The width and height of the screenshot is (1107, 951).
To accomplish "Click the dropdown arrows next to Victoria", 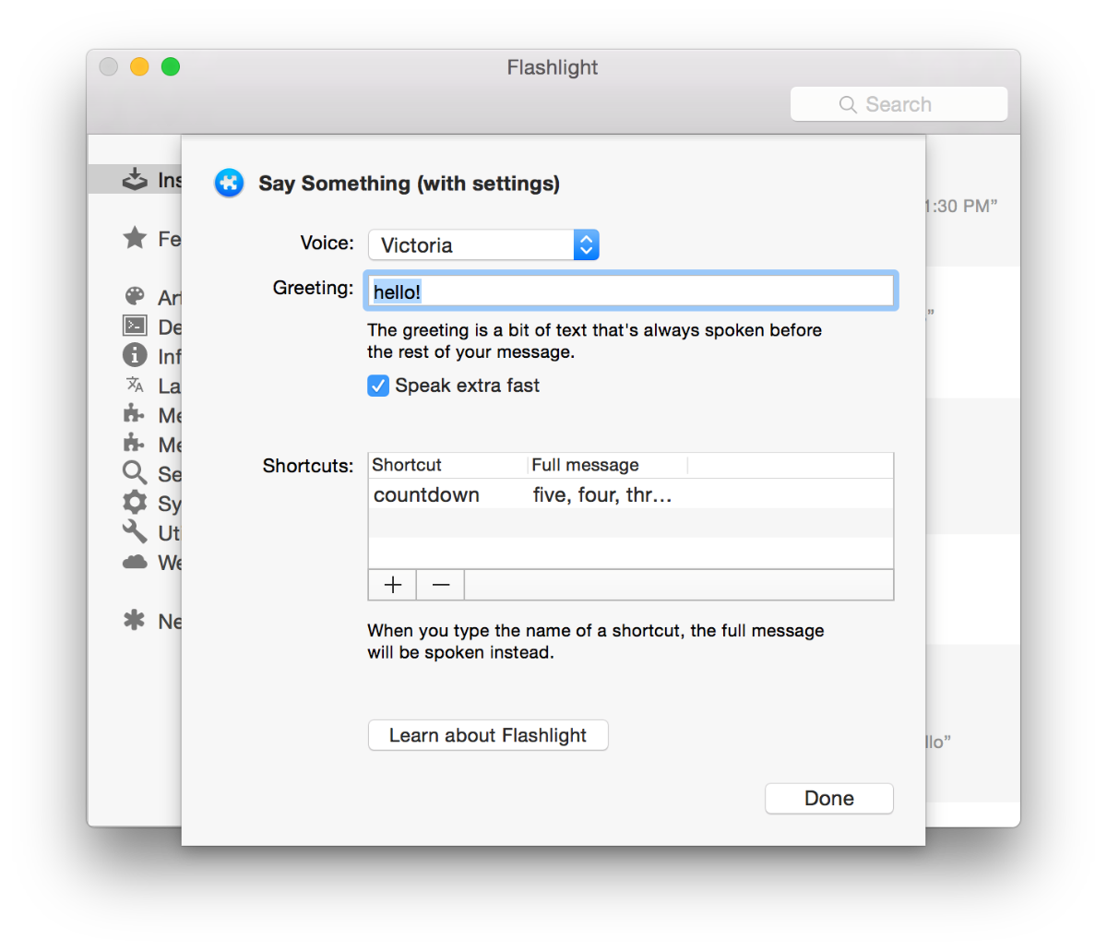I will (x=587, y=244).
